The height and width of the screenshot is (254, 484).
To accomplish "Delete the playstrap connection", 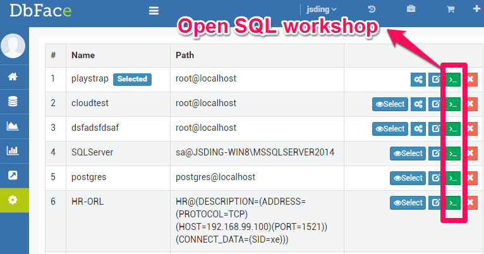I will pos(471,80).
